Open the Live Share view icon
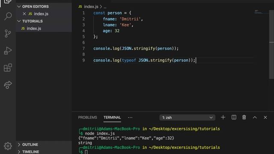Image resolution: width=274 pixels, height=154 pixels. [8, 85]
